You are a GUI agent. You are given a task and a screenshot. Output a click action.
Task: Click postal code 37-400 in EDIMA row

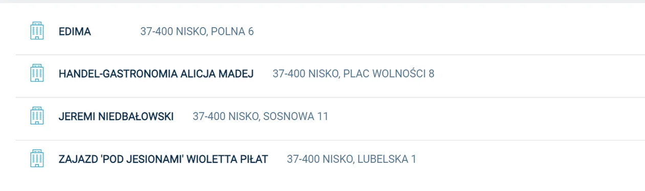coord(157,32)
